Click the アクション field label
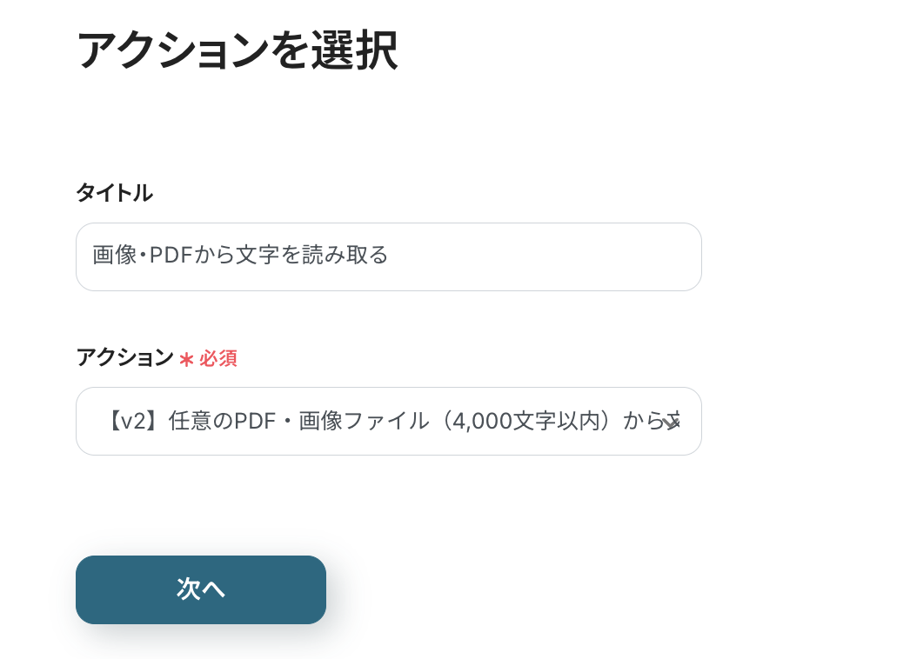The width and height of the screenshot is (917, 659). click(124, 357)
